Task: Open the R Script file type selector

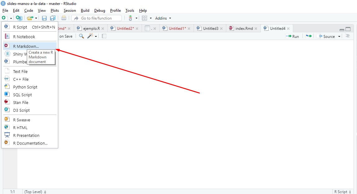Action: (x=342, y=192)
